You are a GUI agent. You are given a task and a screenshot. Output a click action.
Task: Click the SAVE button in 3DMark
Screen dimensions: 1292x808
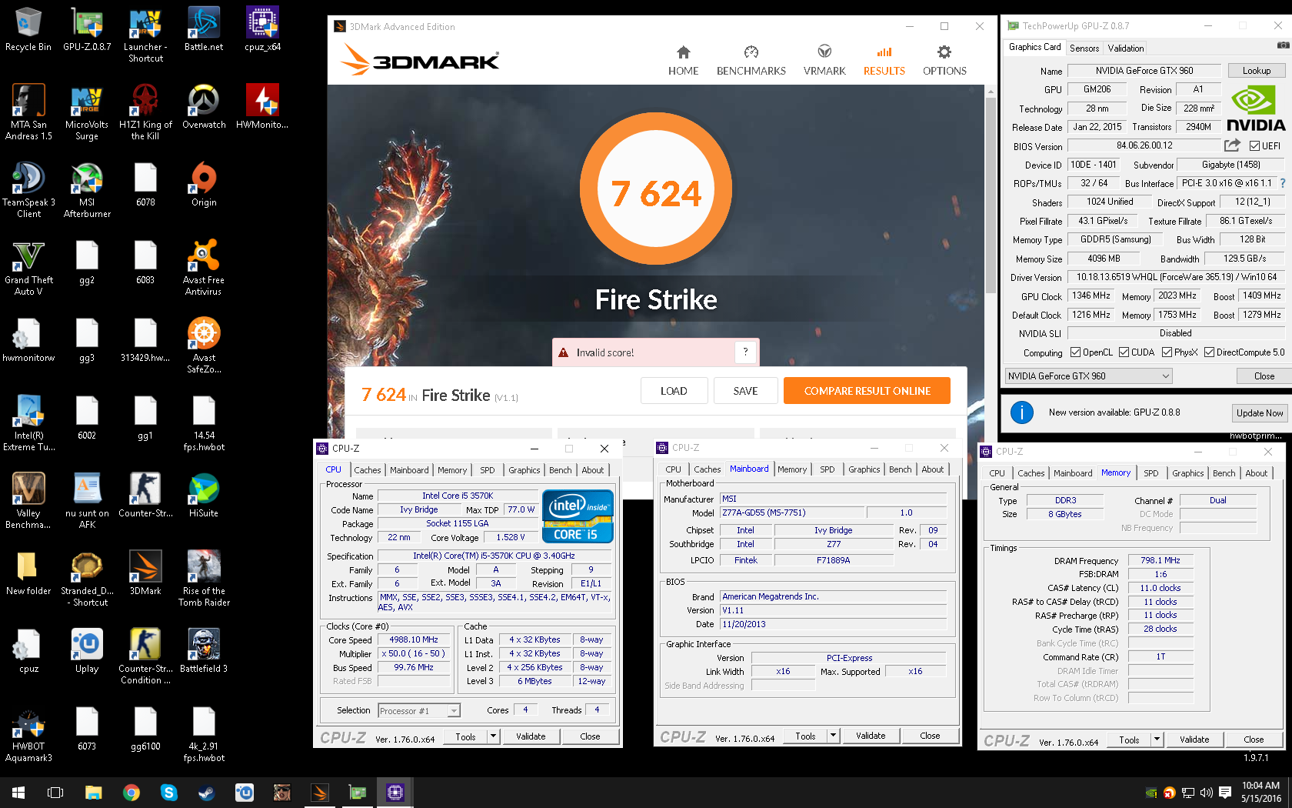(x=745, y=391)
